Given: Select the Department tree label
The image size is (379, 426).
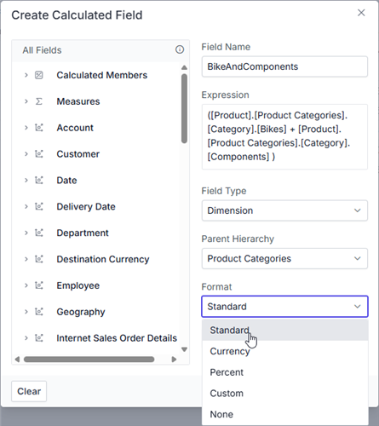Looking at the screenshot, I should (83, 233).
